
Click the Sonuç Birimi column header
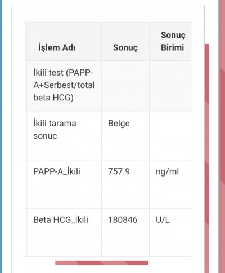[x=173, y=41]
